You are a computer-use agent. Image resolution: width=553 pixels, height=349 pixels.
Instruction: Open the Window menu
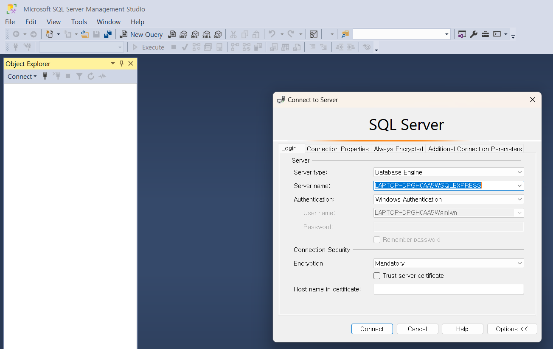click(109, 22)
